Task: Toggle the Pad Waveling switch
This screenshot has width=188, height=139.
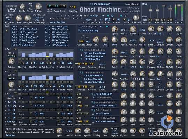Action: click(81, 41)
